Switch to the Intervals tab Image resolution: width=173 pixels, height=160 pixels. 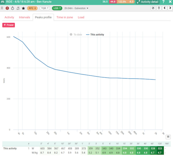click(25, 17)
